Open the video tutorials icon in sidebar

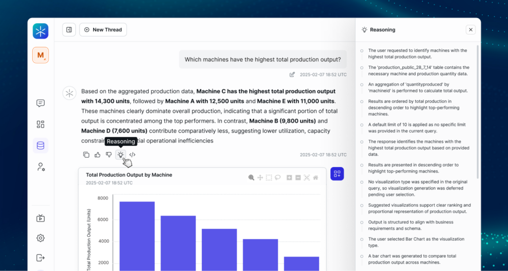point(41,218)
